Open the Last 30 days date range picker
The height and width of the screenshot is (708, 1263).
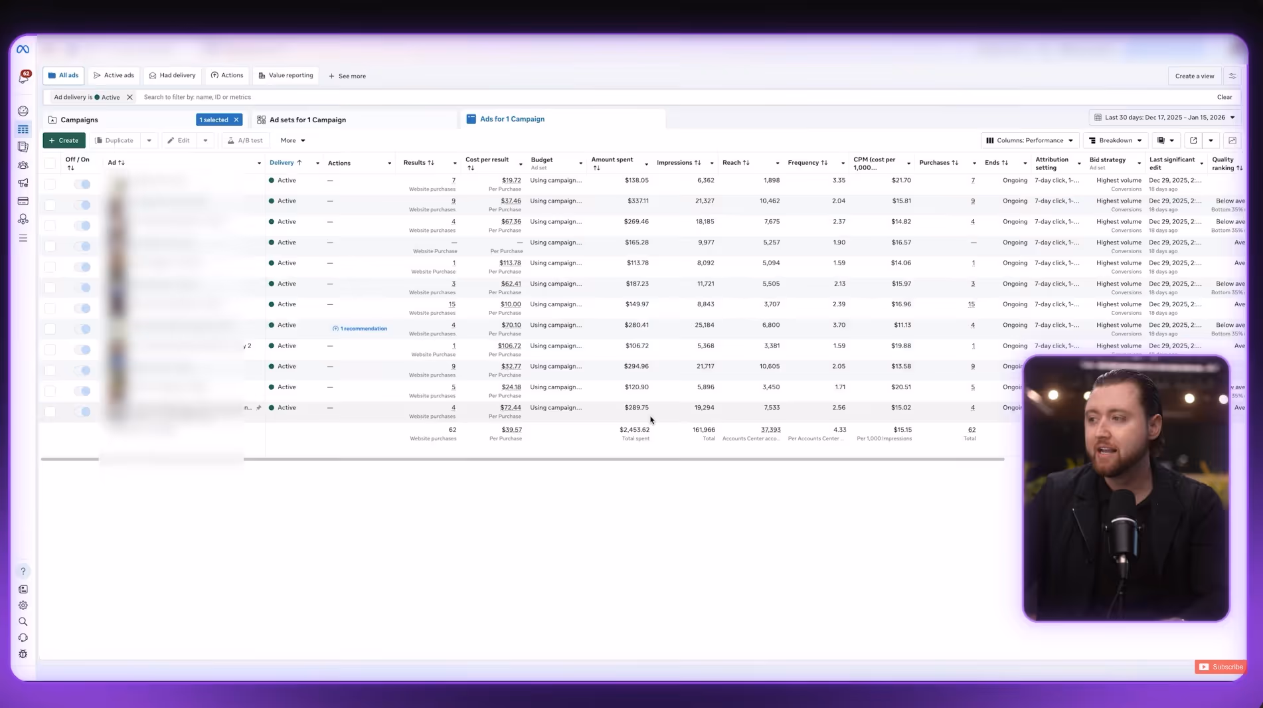(x=1165, y=118)
